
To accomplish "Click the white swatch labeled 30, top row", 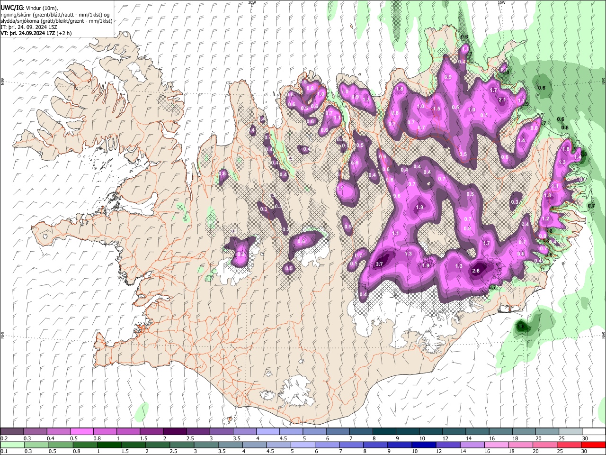I will tap(594, 432).
